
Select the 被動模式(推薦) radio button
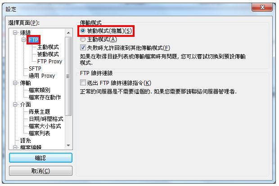pyautogui.click(x=83, y=31)
